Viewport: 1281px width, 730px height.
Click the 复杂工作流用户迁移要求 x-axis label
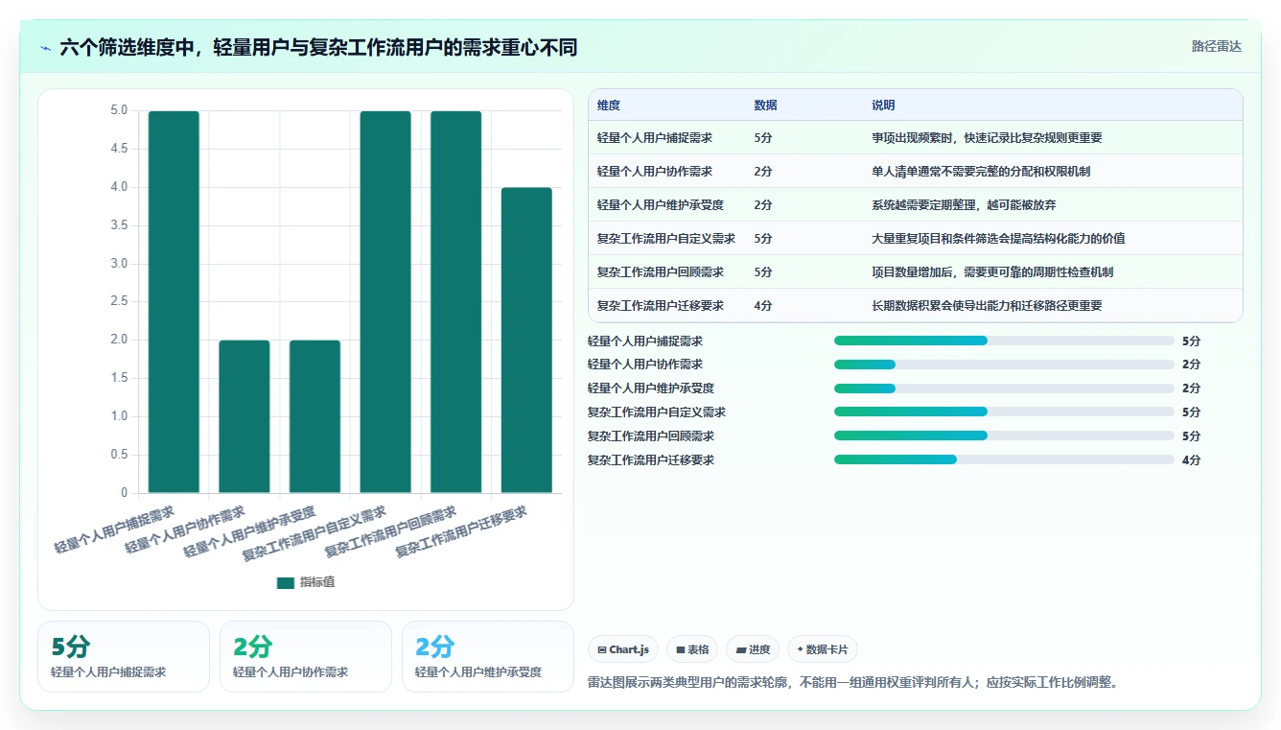click(462, 532)
